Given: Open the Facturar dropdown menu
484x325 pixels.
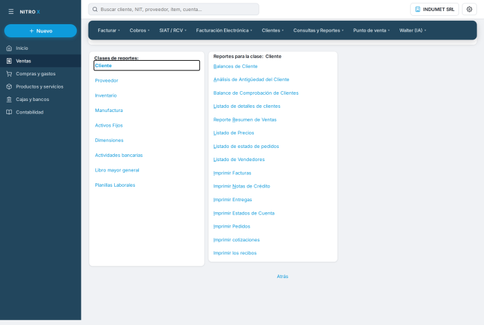Looking at the screenshot, I should click(109, 30).
